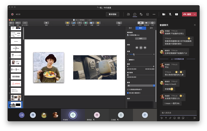
Task: Turn on the camera
Action: (x=164, y=14)
